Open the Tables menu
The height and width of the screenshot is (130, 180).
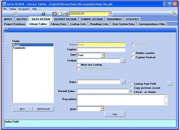[12, 9]
